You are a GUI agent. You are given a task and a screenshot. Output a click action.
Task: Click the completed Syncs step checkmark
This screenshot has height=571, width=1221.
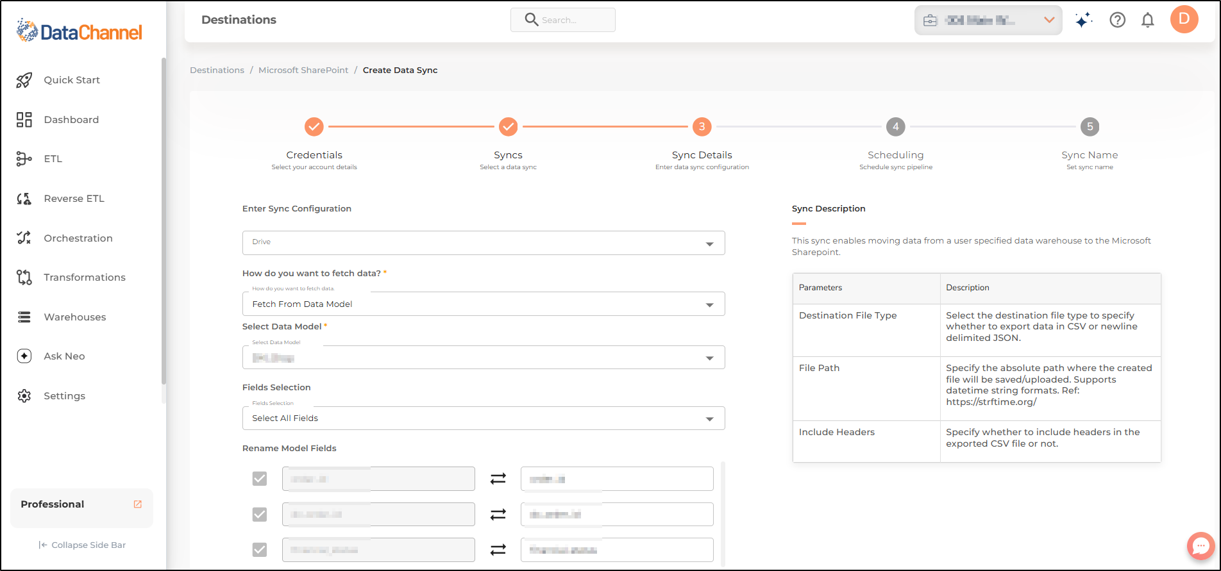point(509,127)
